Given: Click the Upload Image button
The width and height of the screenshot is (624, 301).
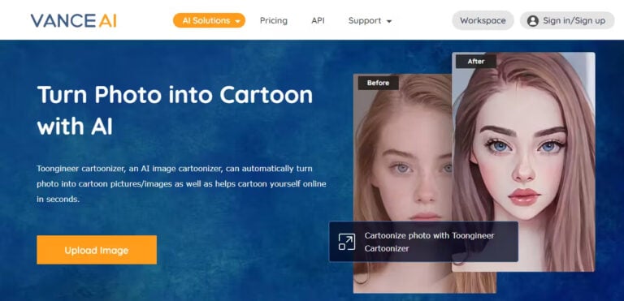Looking at the screenshot, I should [x=97, y=250].
